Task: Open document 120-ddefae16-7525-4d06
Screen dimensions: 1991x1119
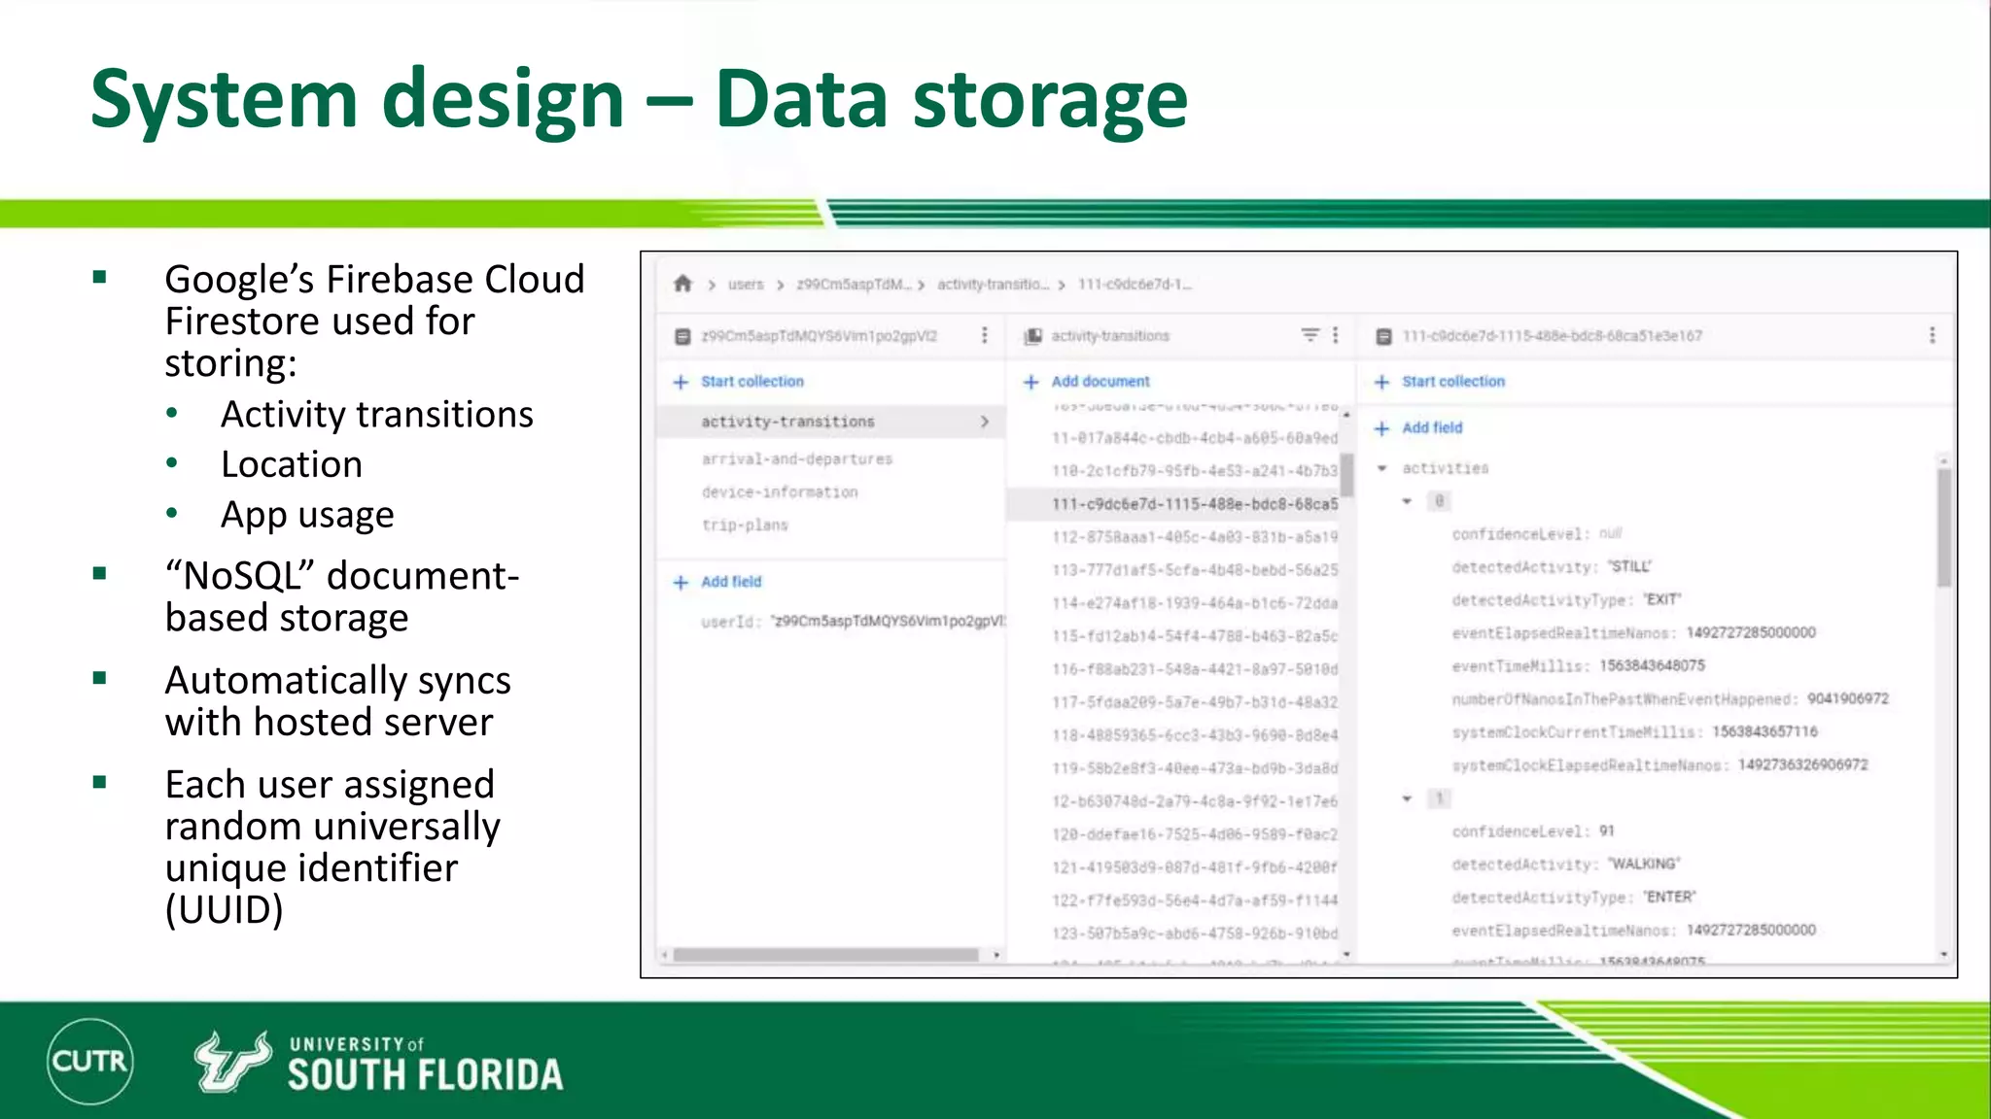Action: (x=1195, y=834)
